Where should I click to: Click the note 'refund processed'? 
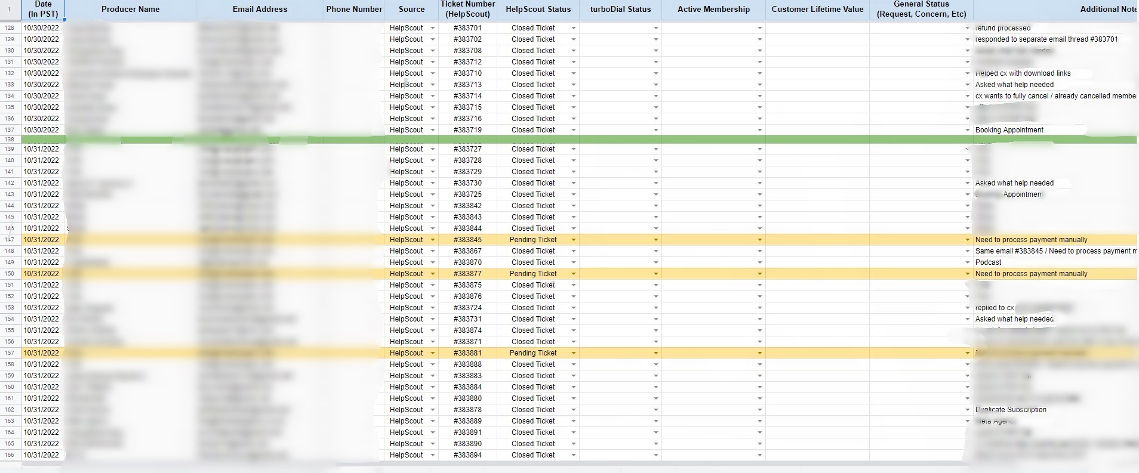click(1003, 28)
